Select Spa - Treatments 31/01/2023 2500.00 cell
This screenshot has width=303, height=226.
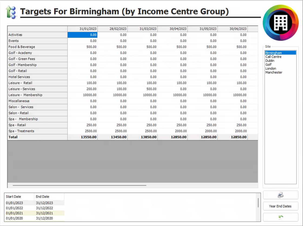82,131
